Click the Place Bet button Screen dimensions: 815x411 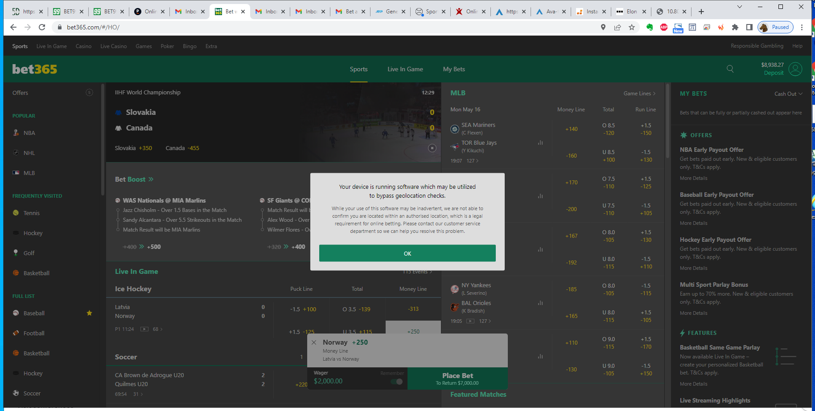pos(457,378)
